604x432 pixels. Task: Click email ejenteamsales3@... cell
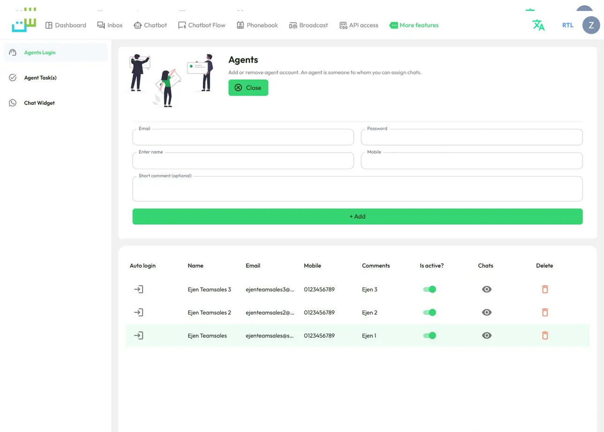270,290
